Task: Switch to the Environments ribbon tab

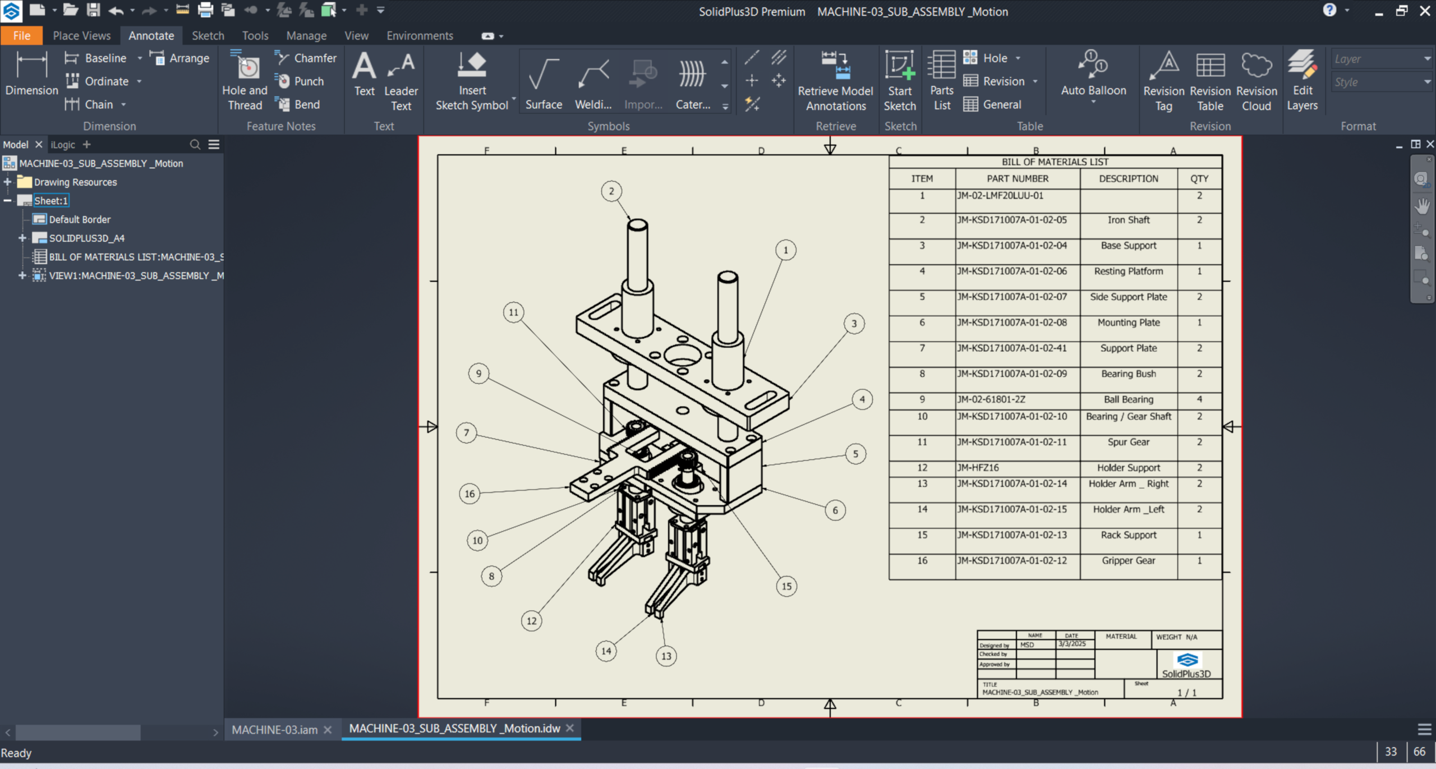Action: pyautogui.click(x=420, y=36)
